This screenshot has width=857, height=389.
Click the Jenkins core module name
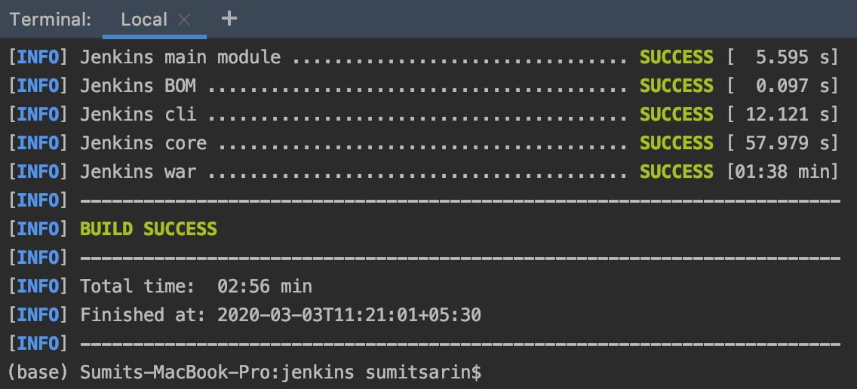(143, 143)
